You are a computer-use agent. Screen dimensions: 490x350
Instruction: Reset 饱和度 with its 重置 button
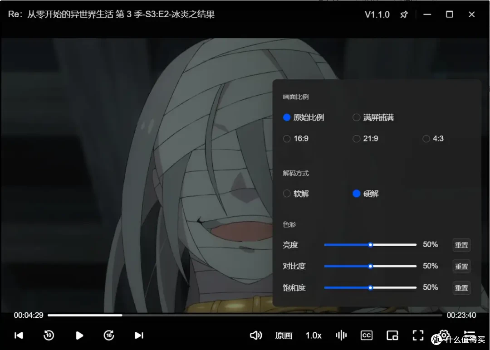coord(461,287)
